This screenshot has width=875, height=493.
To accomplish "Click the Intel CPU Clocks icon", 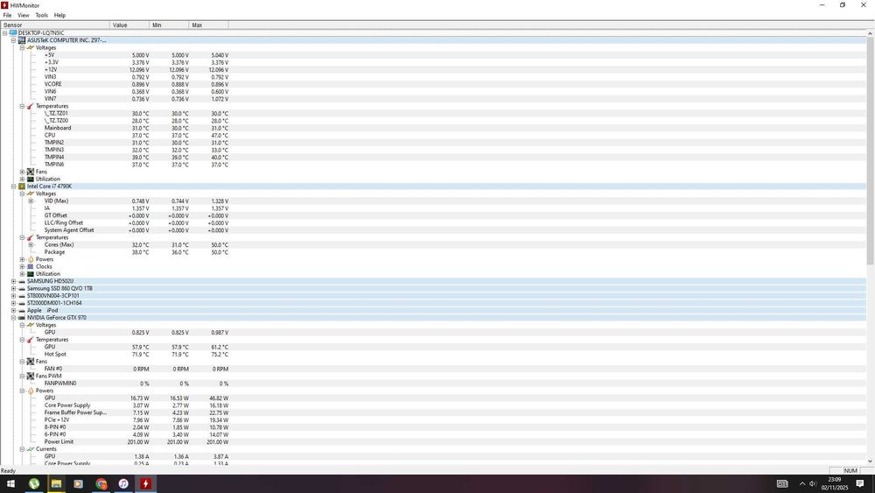I will coord(31,267).
